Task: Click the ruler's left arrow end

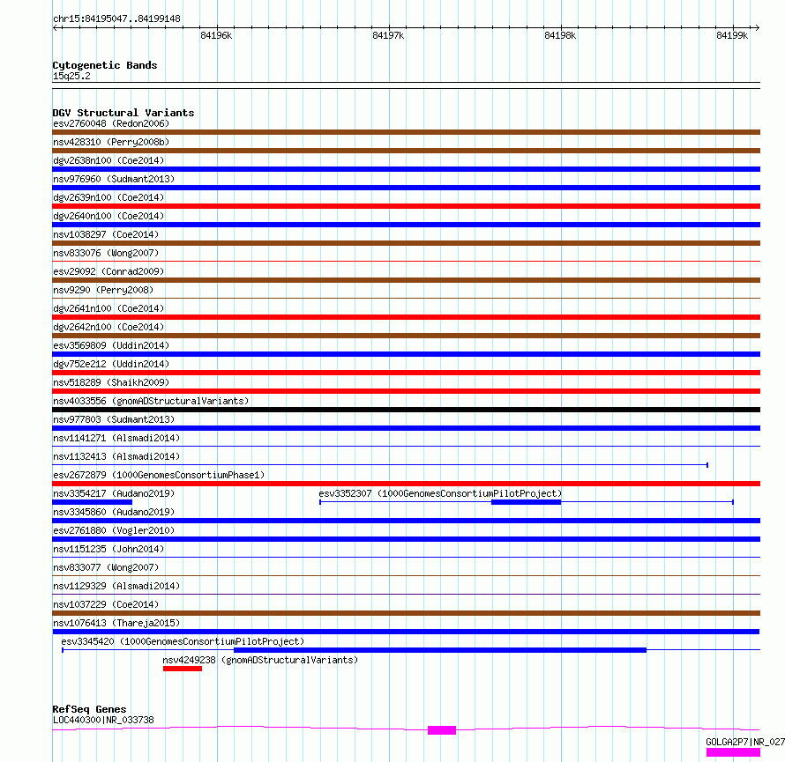Action: pos(55,27)
